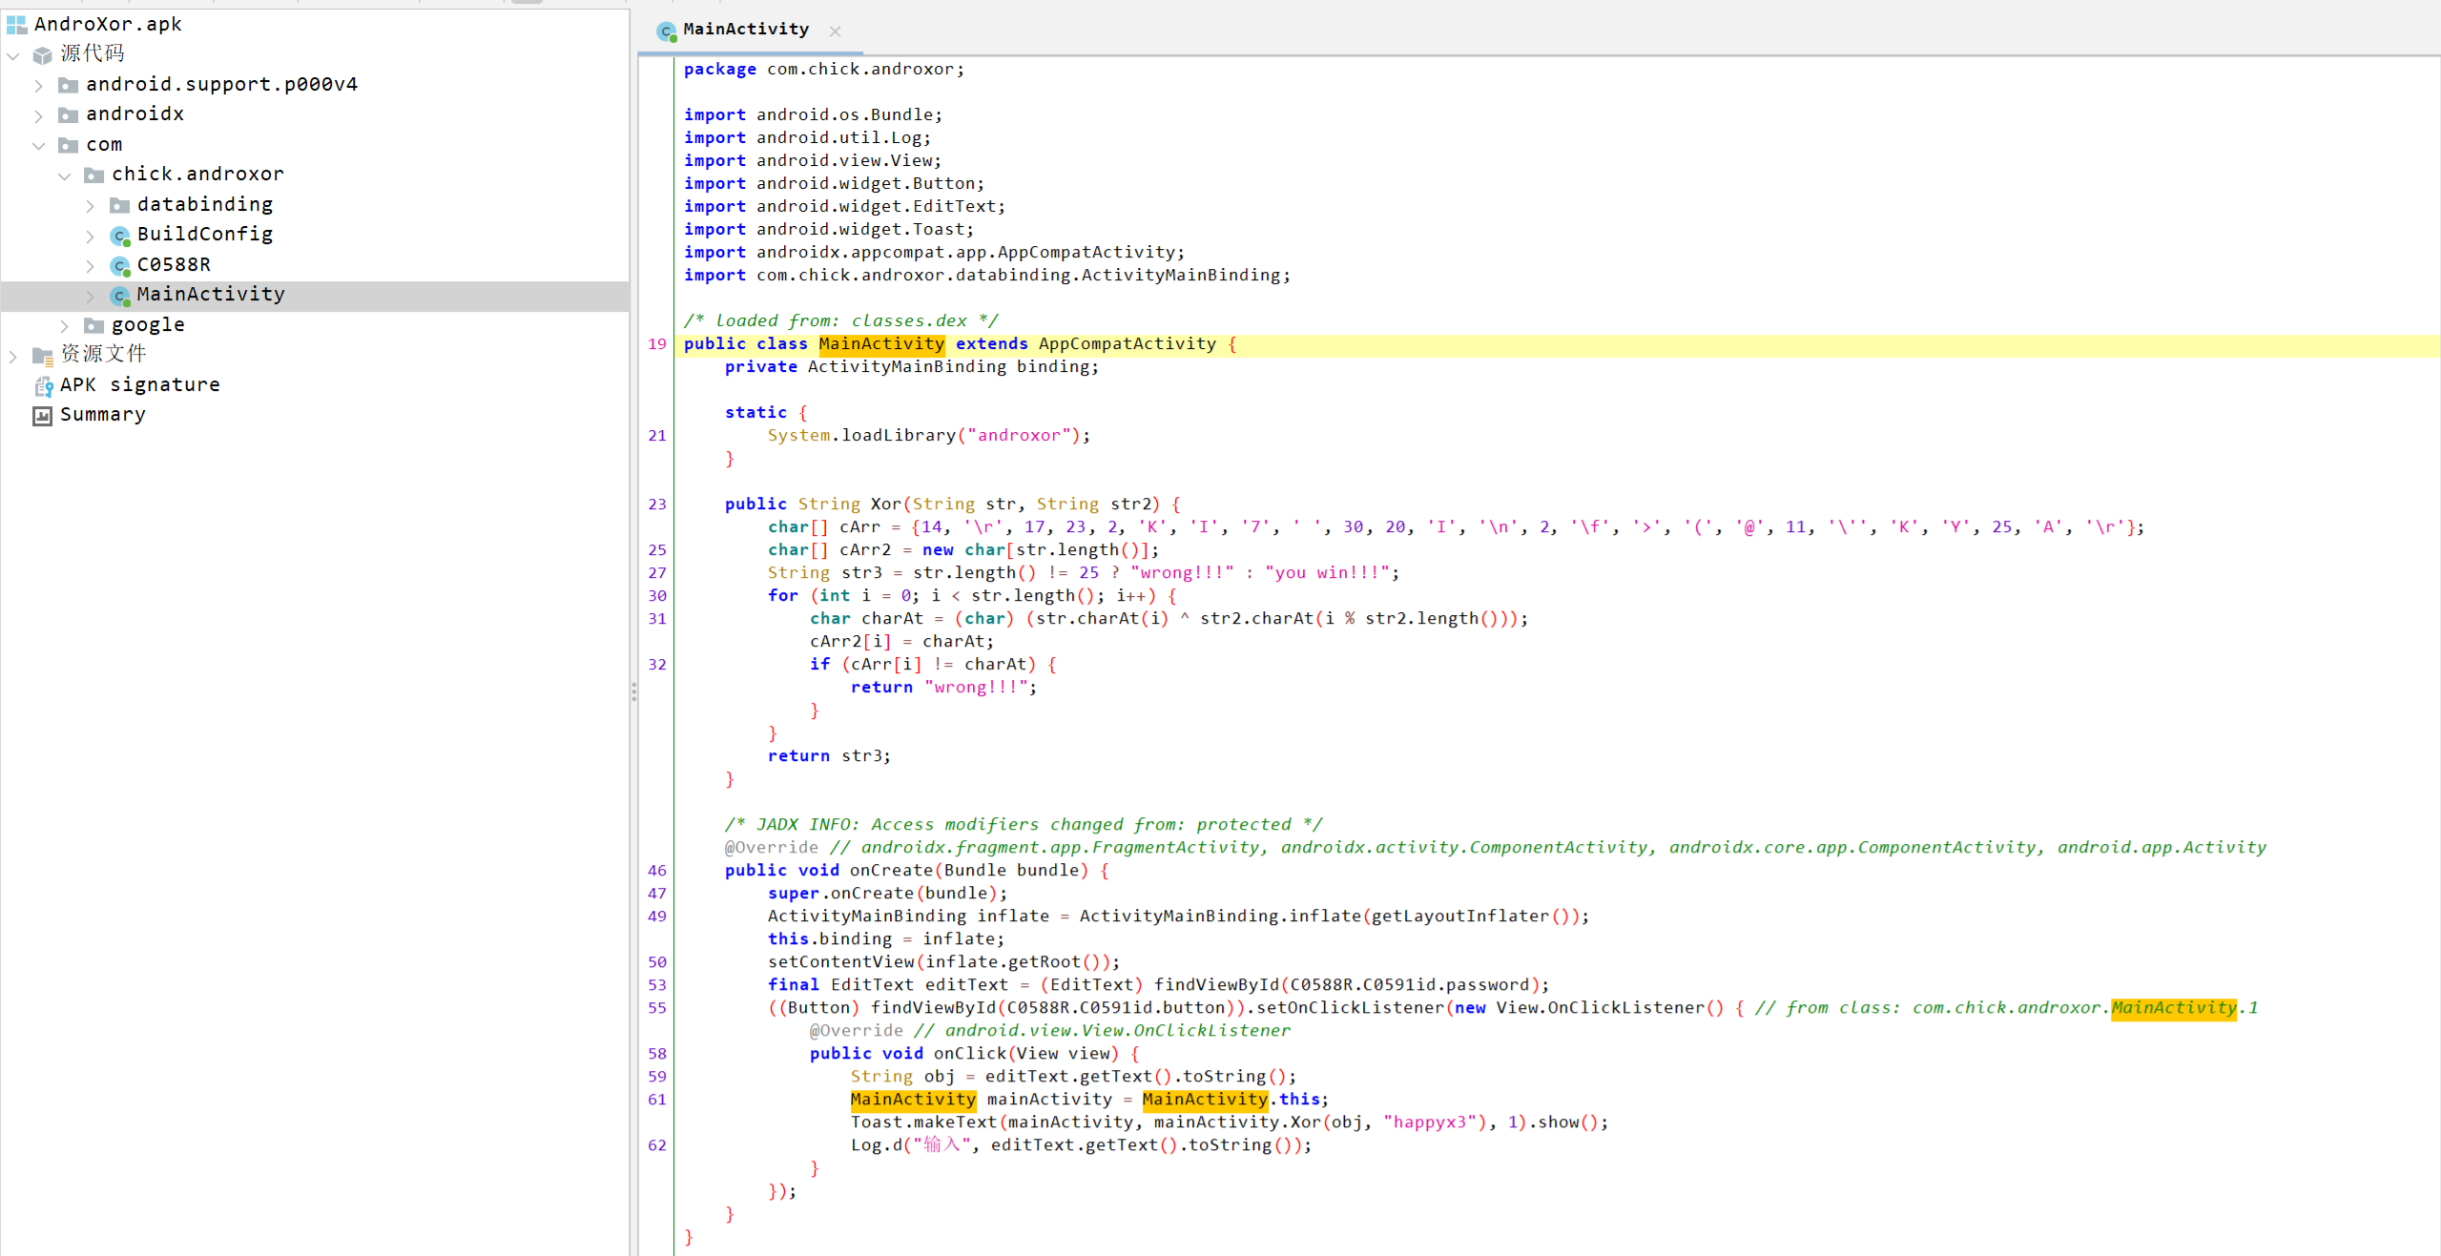
Task: Select the 源代码 tree entry
Action: click(x=93, y=53)
